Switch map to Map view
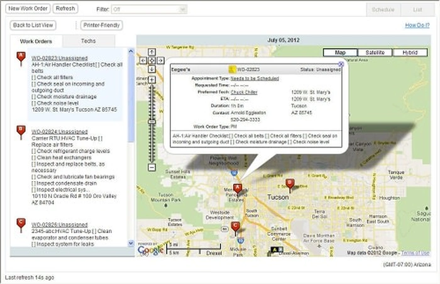 coord(340,53)
